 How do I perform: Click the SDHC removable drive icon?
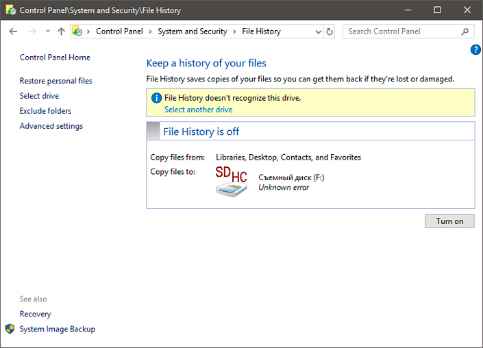click(x=232, y=182)
